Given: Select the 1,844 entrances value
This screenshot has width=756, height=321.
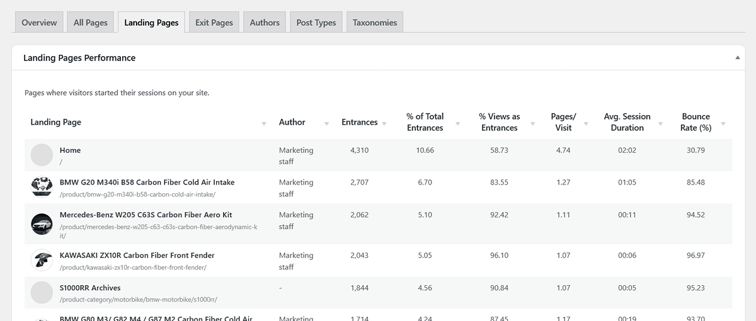Looking at the screenshot, I should click(359, 288).
